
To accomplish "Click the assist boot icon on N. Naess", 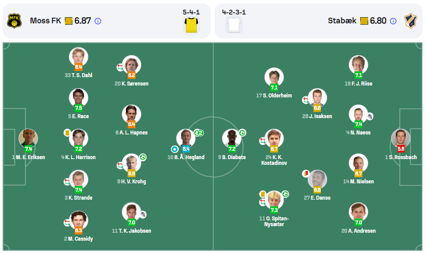I will 370,117.
